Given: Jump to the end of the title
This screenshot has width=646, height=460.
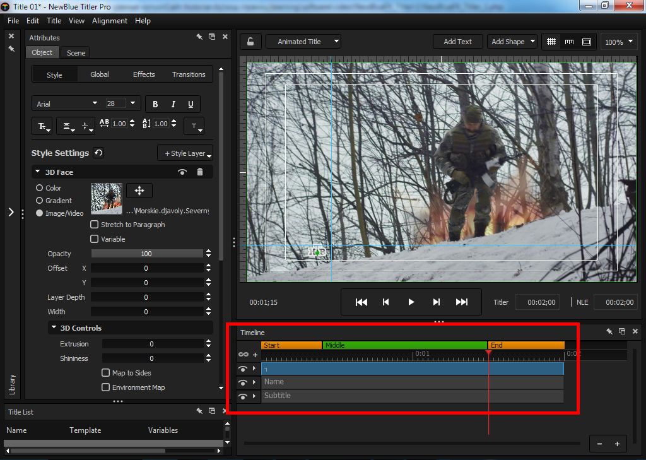Looking at the screenshot, I should pyautogui.click(x=462, y=302).
